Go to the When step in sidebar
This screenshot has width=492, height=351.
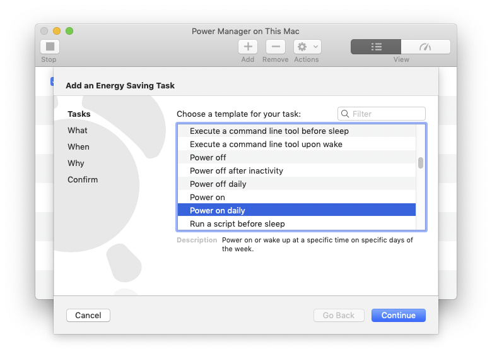coord(78,146)
